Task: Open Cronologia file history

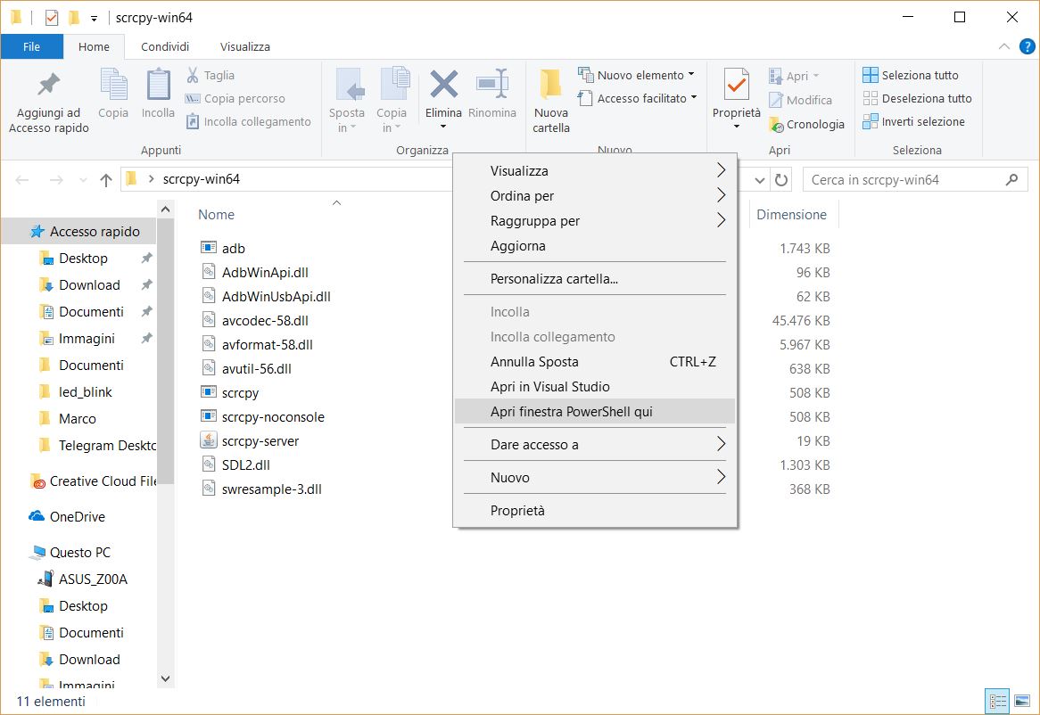Action: click(806, 125)
